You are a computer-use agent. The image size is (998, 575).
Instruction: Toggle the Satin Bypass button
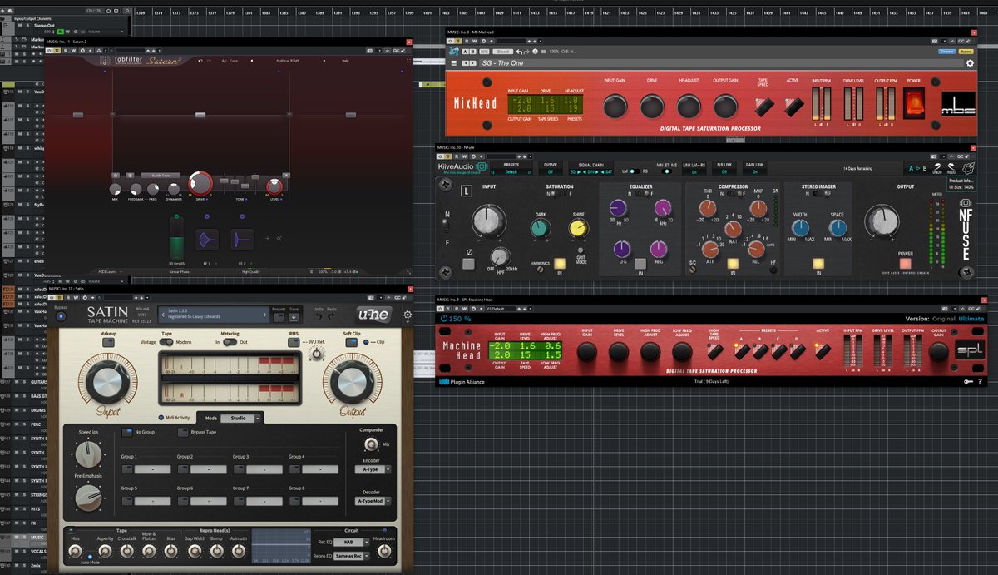60,315
